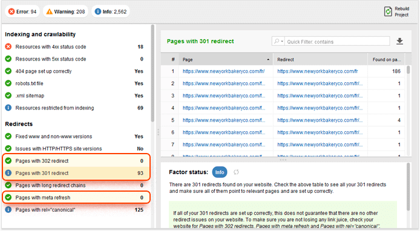This screenshot has height=231, width=420.
Task: Click the red error icon for 4xx resources
Action: 8,47
